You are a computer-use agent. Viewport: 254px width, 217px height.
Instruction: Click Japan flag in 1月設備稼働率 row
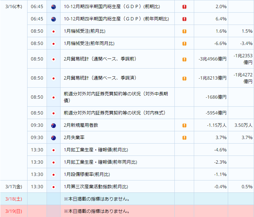coord(53,175)
